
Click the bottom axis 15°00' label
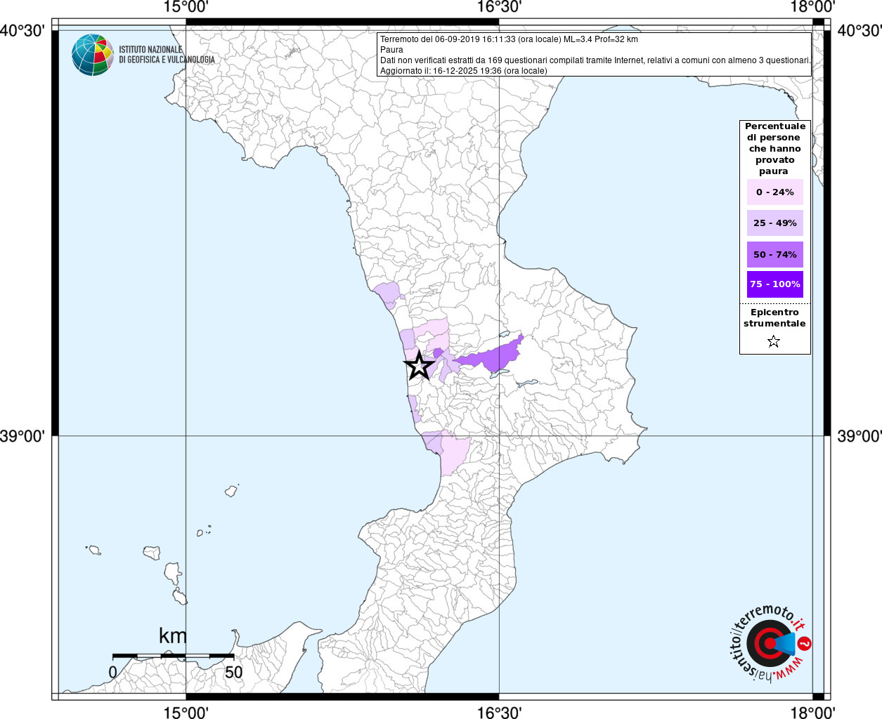coord(186,712)
